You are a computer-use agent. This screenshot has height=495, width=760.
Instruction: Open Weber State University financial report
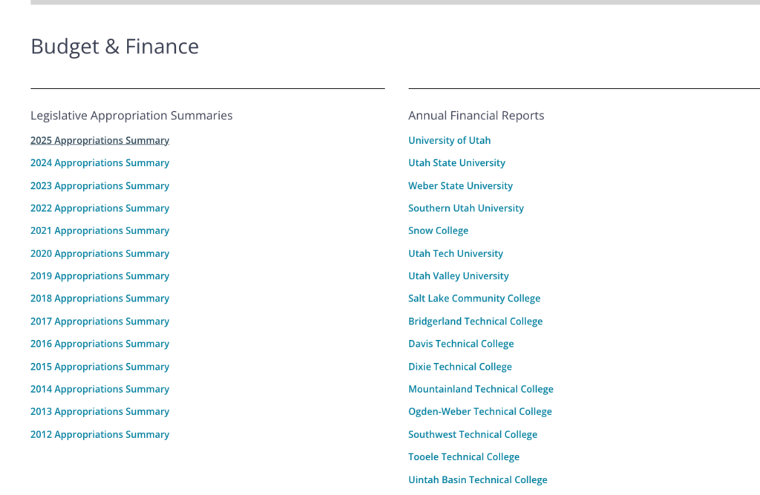tap(460, 186)
